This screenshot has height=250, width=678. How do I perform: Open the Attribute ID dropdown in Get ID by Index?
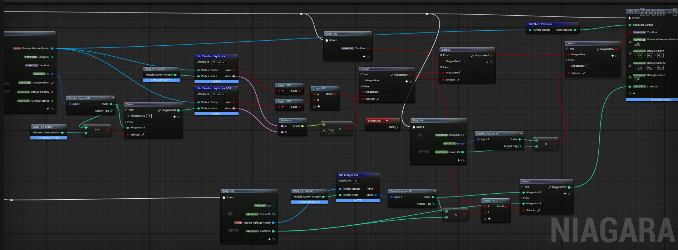click(x=356, y=181)
